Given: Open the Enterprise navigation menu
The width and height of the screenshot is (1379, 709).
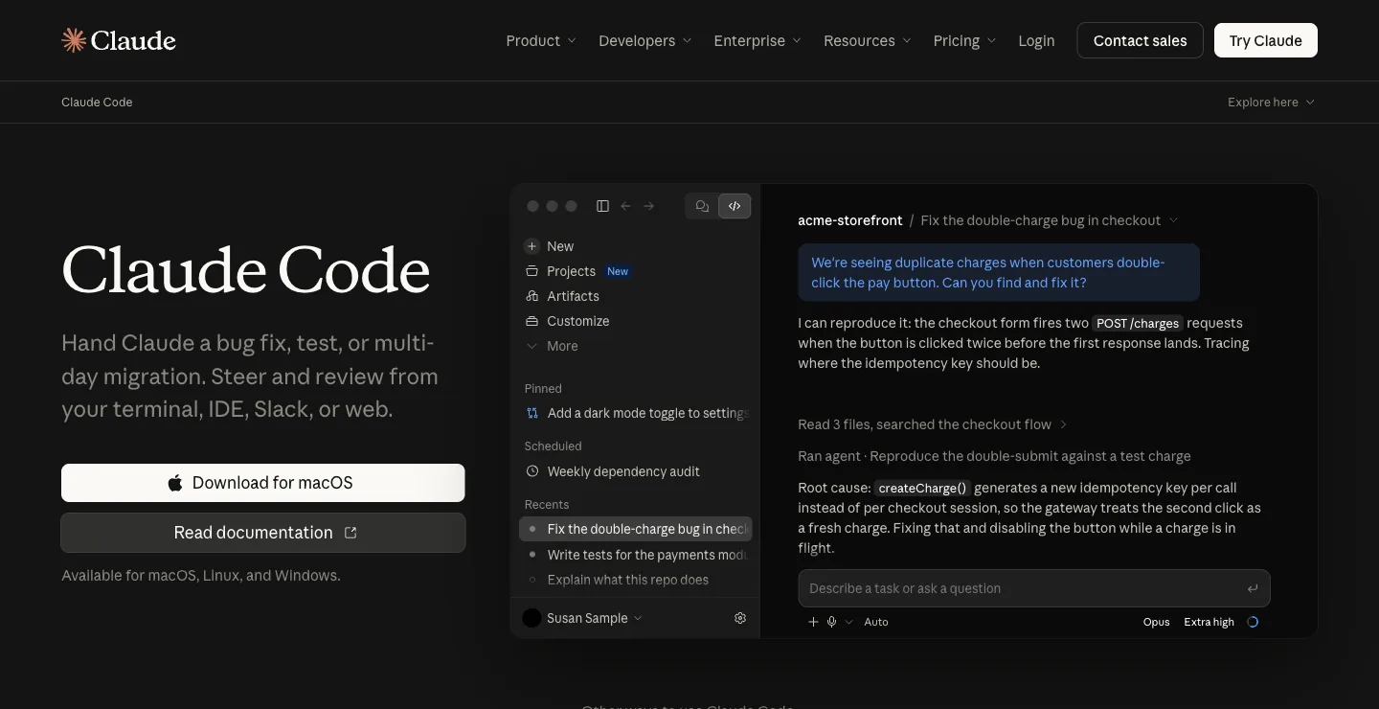Looking at the screenshot, I should tap(757, 40).
